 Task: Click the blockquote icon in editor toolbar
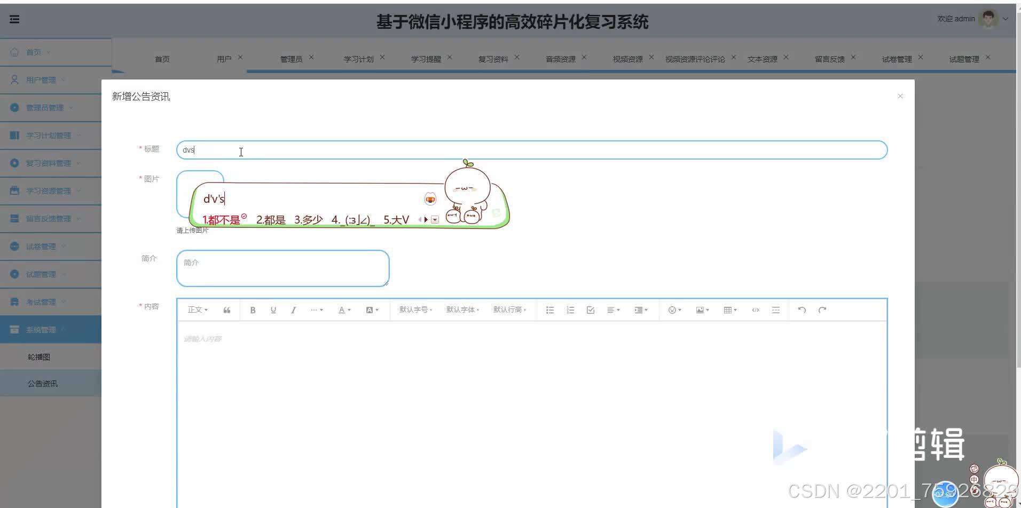click(227, 310)
